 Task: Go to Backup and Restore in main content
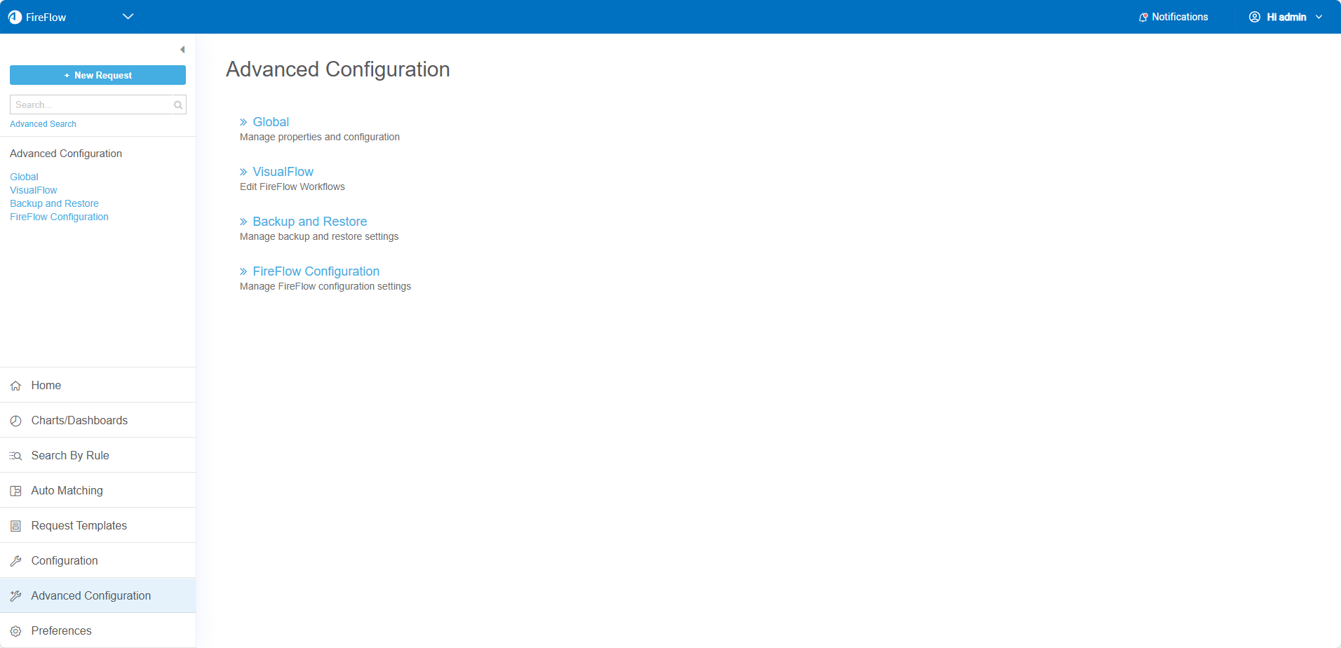click(x=309, y=222)
